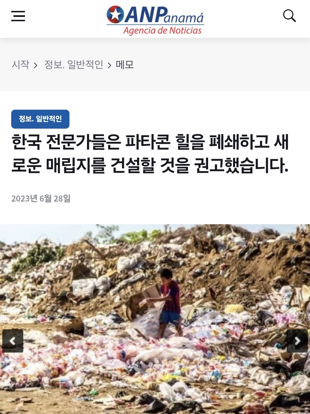Open the hamburger navigation menu
310x414 pixels.
pos(18,16)
